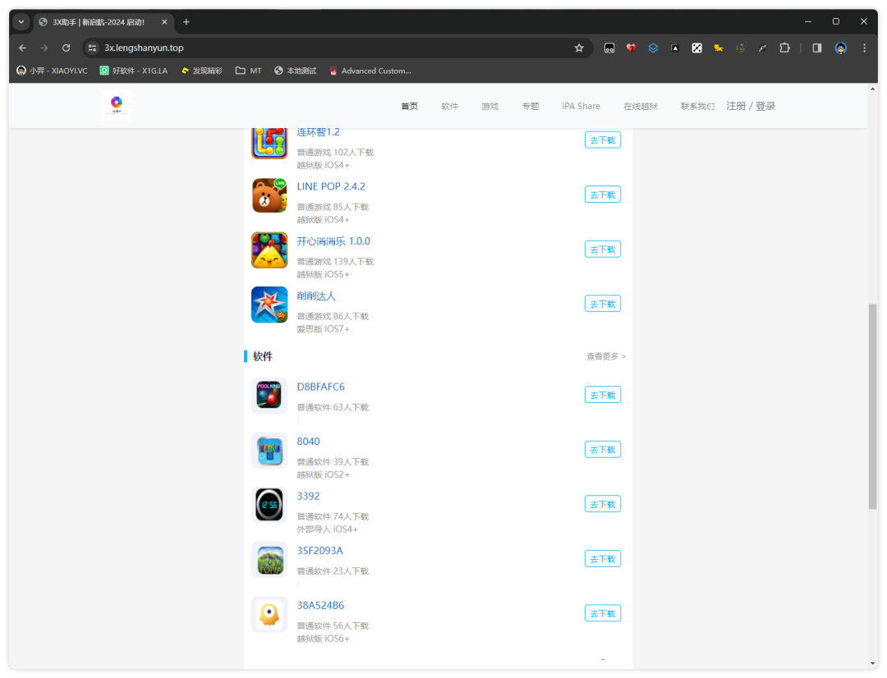887x678 pixels.
Task: Click 去下载 for 连环智1.2
Action: pyautogui.click(x=603, y=140)
